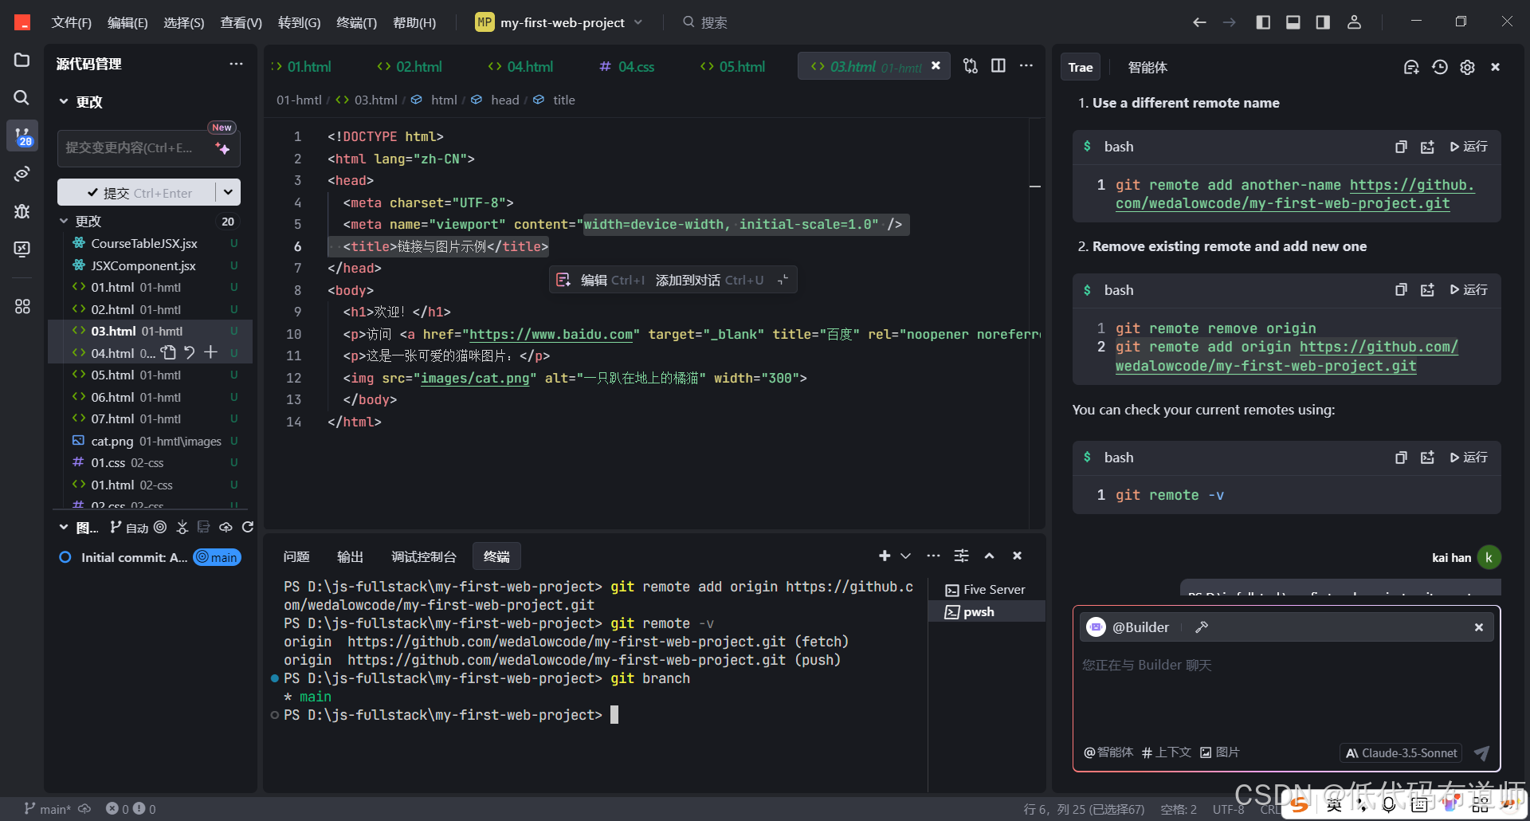Copy the first bash code block
Viewport: 1530px width, 821px height.
click(1401, 147)
